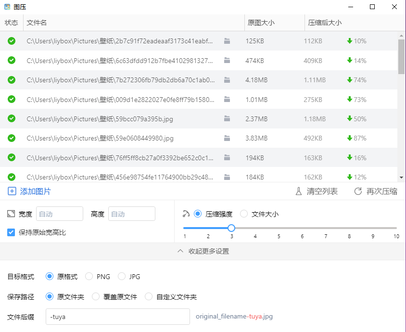The image size is (406, 332).
Task: Click green status check for 59e0608449980 row
Action: click(12, 138)
